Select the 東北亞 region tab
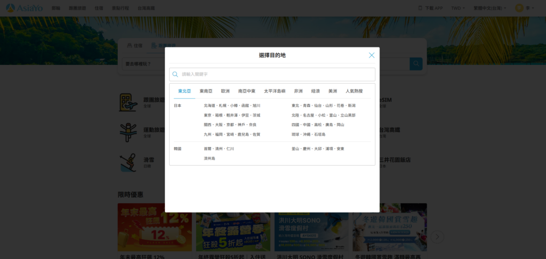The height and width of the screenshot is (259, 546). pos(184,91)
